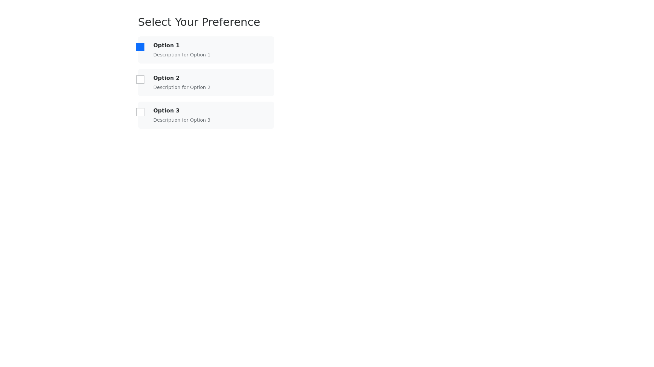The width and height of the screenshot is (654, 367).
Task: Click the bold Option 1 label
Action: pyautogui.click(x=166, y=46)
